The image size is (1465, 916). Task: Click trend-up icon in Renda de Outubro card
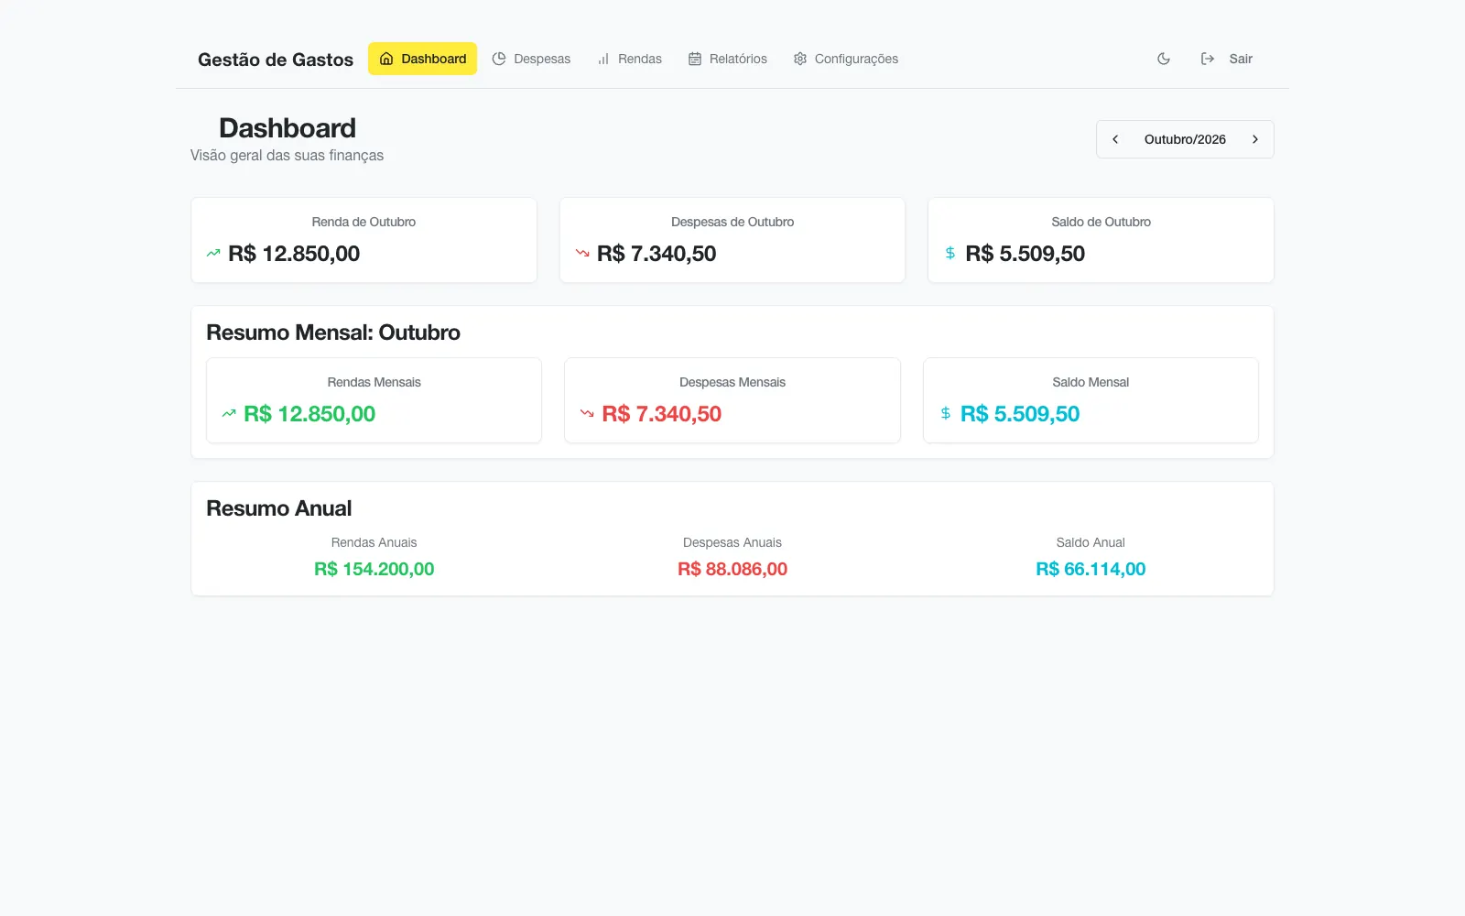(213, 253)
